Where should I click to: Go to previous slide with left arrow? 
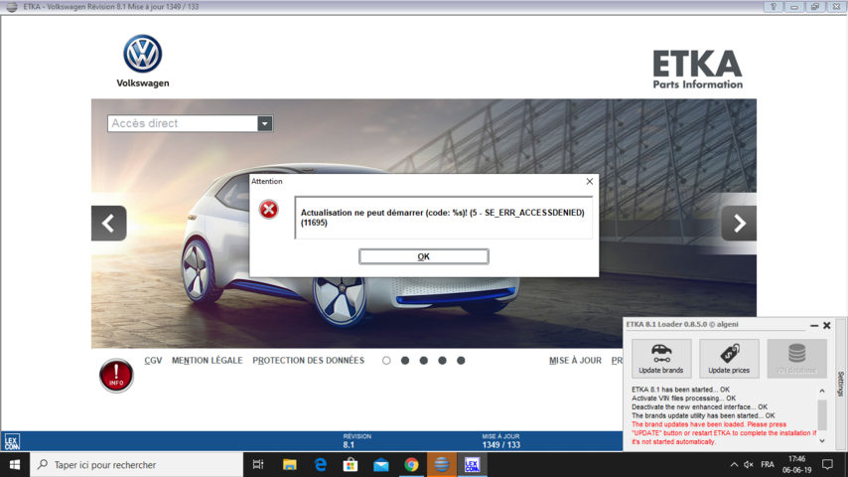108,223
